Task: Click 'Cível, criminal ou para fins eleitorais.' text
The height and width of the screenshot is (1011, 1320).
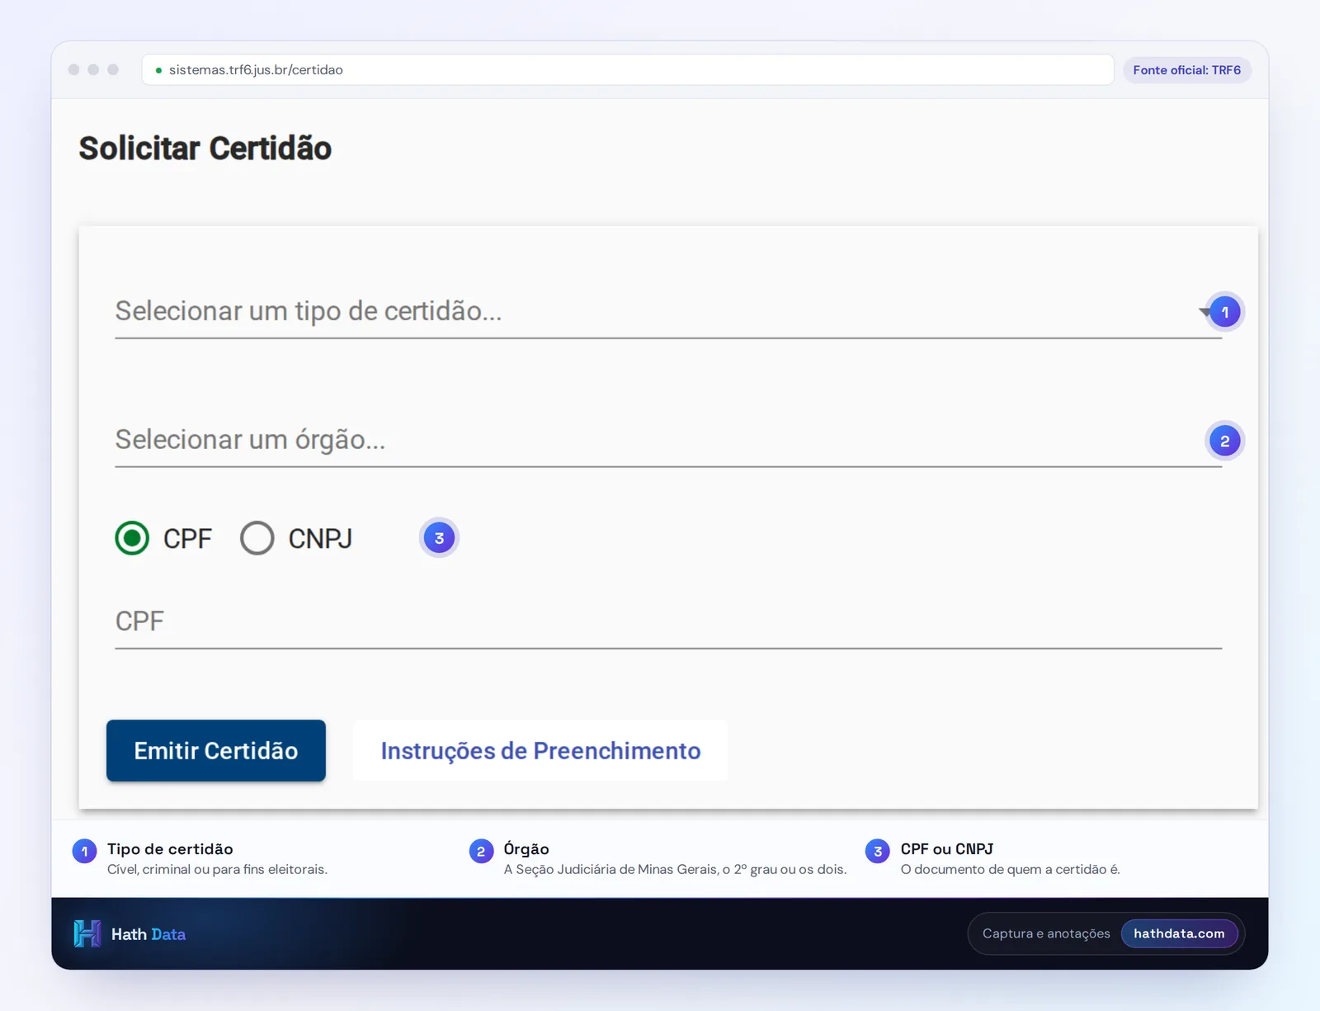Action: (x=217, y=869)
